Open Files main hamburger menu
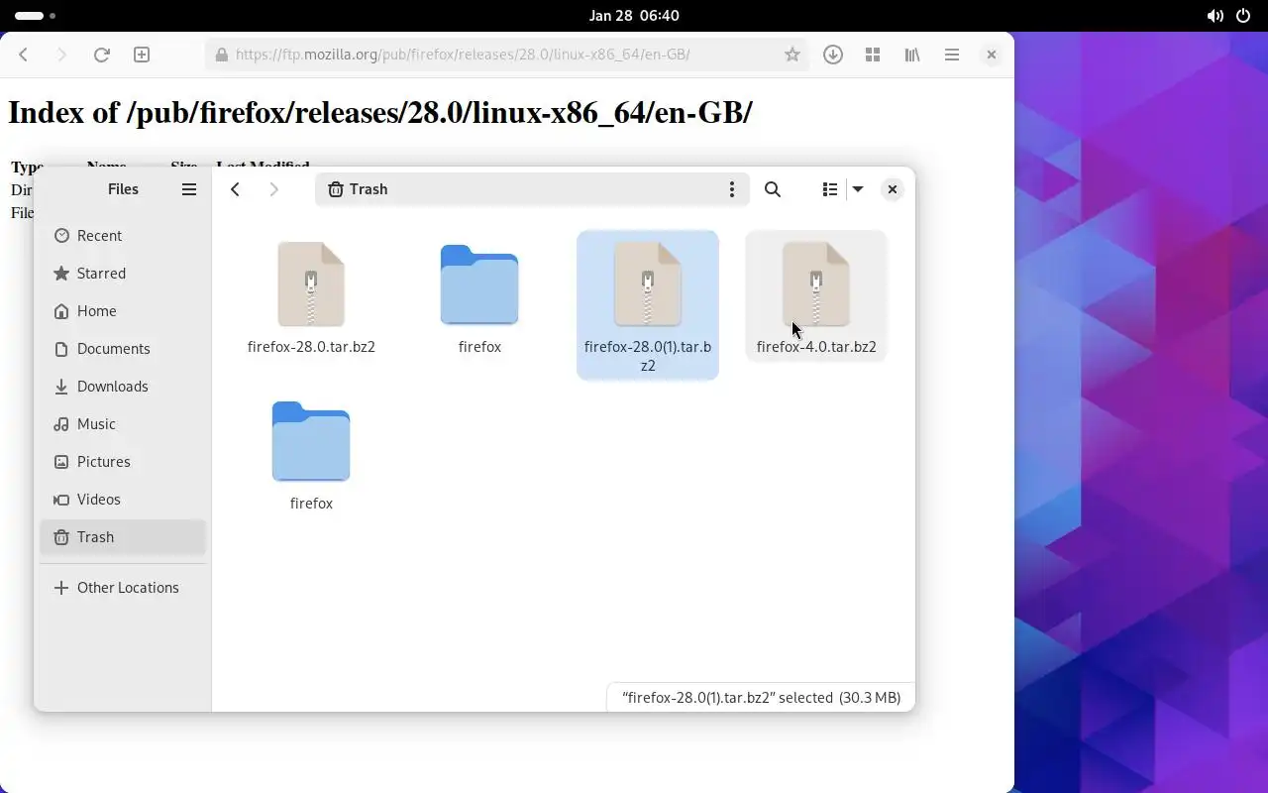This screenshot has height=793, width=1268. point(189,189)
